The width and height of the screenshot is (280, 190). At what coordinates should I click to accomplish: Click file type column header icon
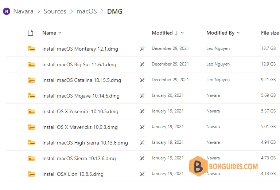coord(31,33)
